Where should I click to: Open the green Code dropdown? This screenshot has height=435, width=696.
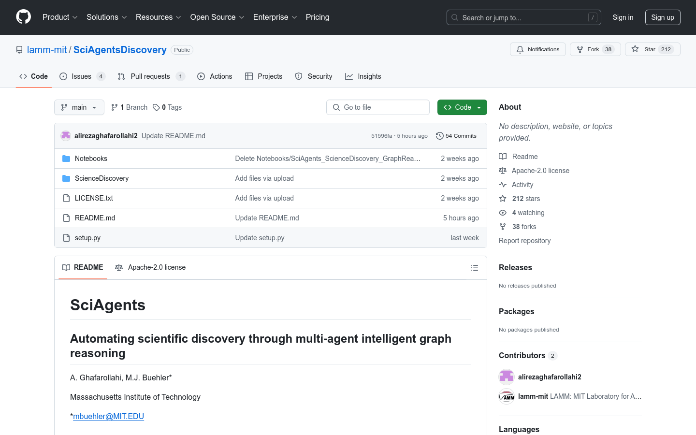[462, 107]
